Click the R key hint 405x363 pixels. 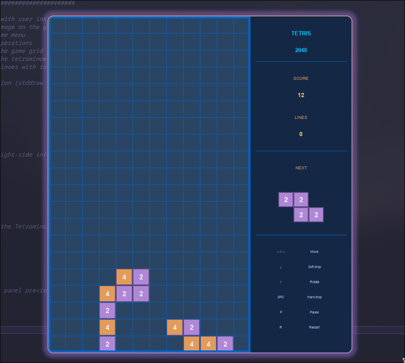[281, 327]
